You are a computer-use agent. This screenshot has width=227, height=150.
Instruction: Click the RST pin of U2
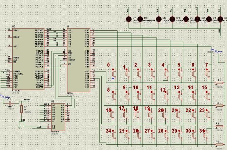click(x=15, y=46)
